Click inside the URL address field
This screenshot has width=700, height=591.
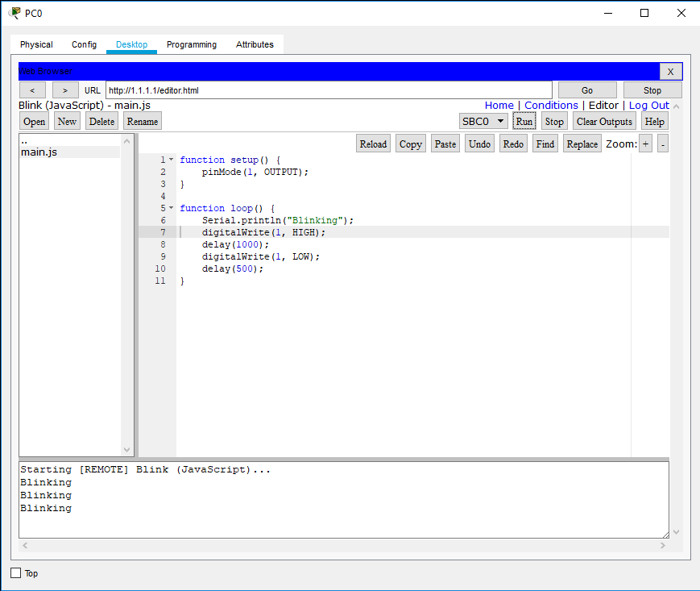click(322, 89)
